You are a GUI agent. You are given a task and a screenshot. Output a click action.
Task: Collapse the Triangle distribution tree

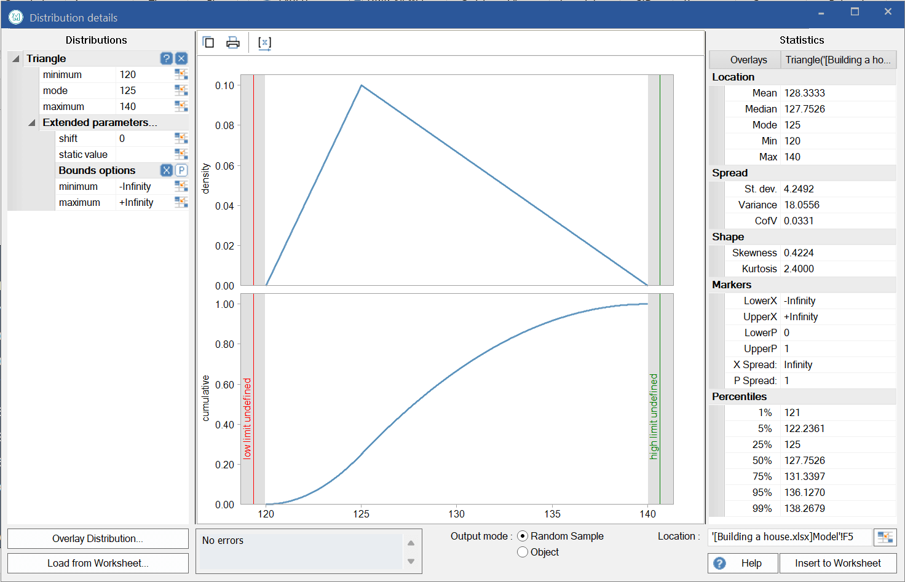click(x=16, y=59)
